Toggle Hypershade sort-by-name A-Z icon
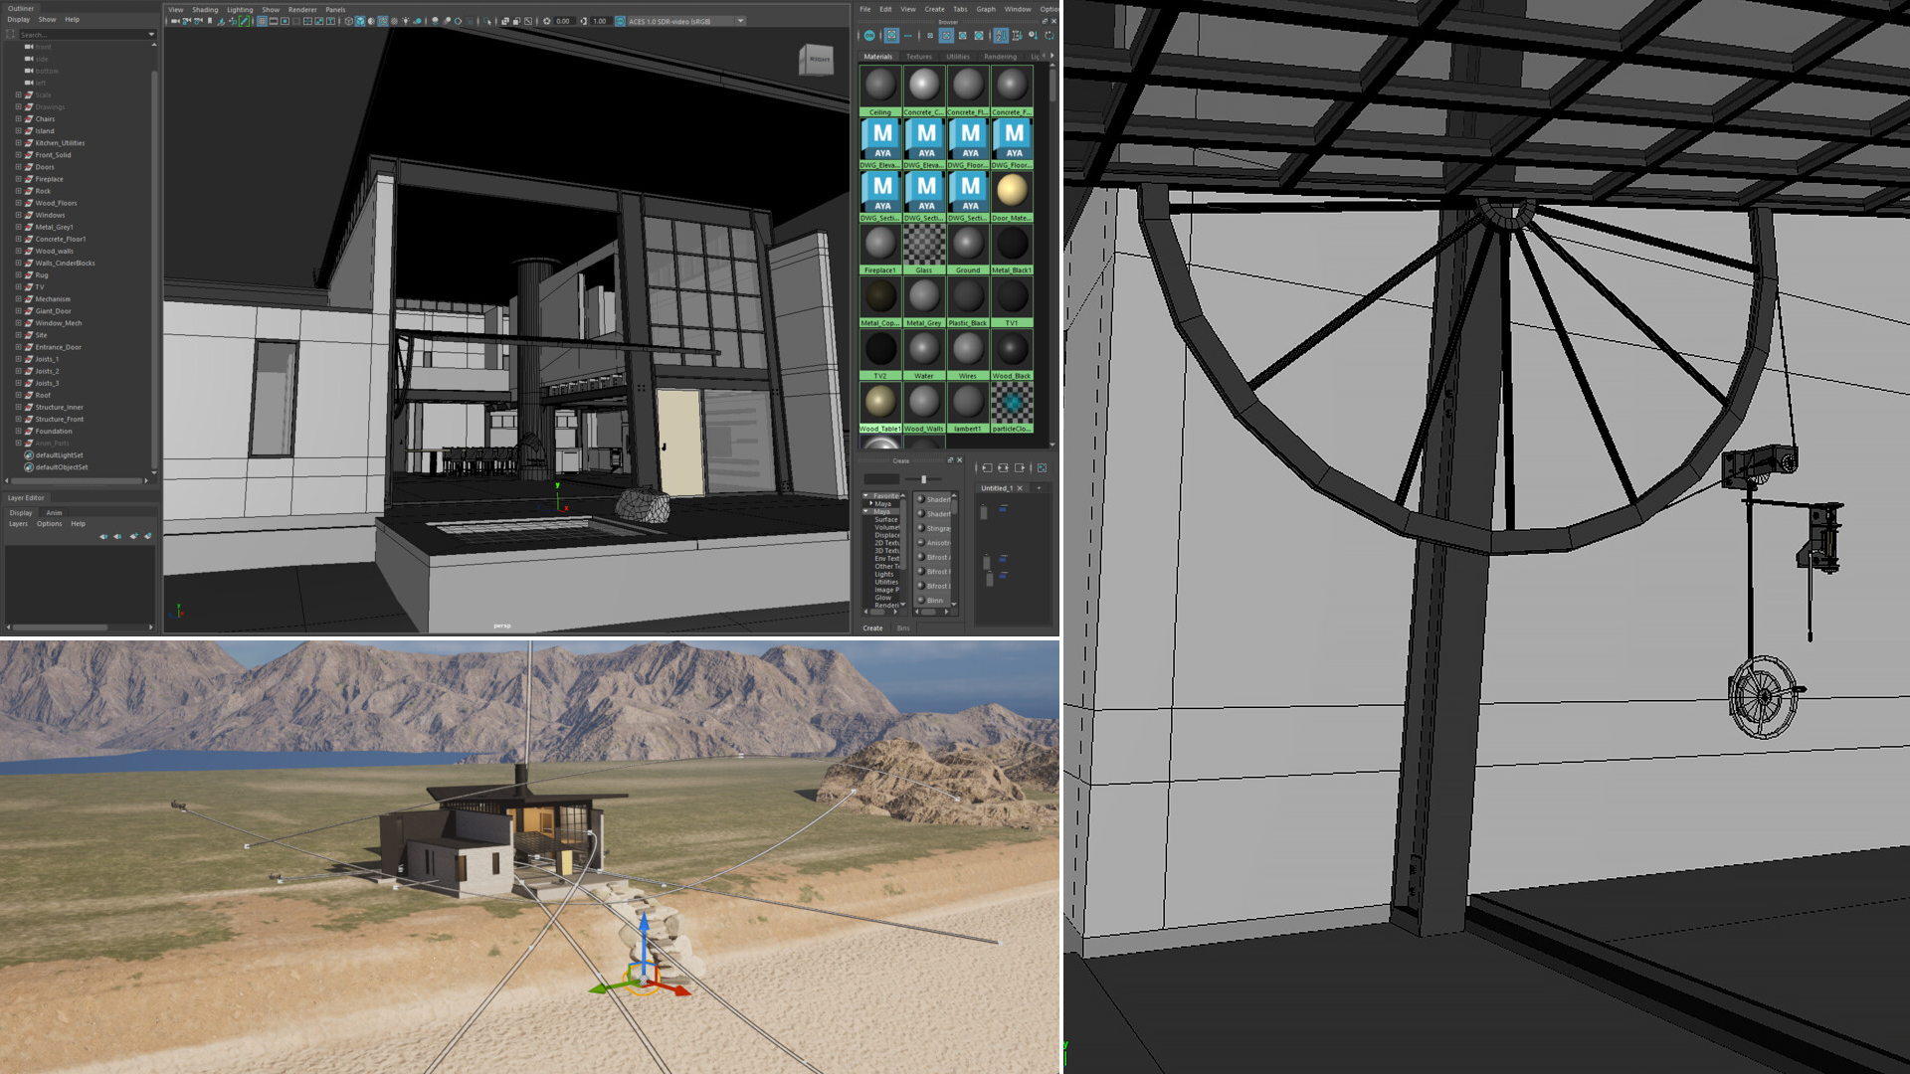Viewport: 1910px width, 1074px height. click(x=1001, y=36)
